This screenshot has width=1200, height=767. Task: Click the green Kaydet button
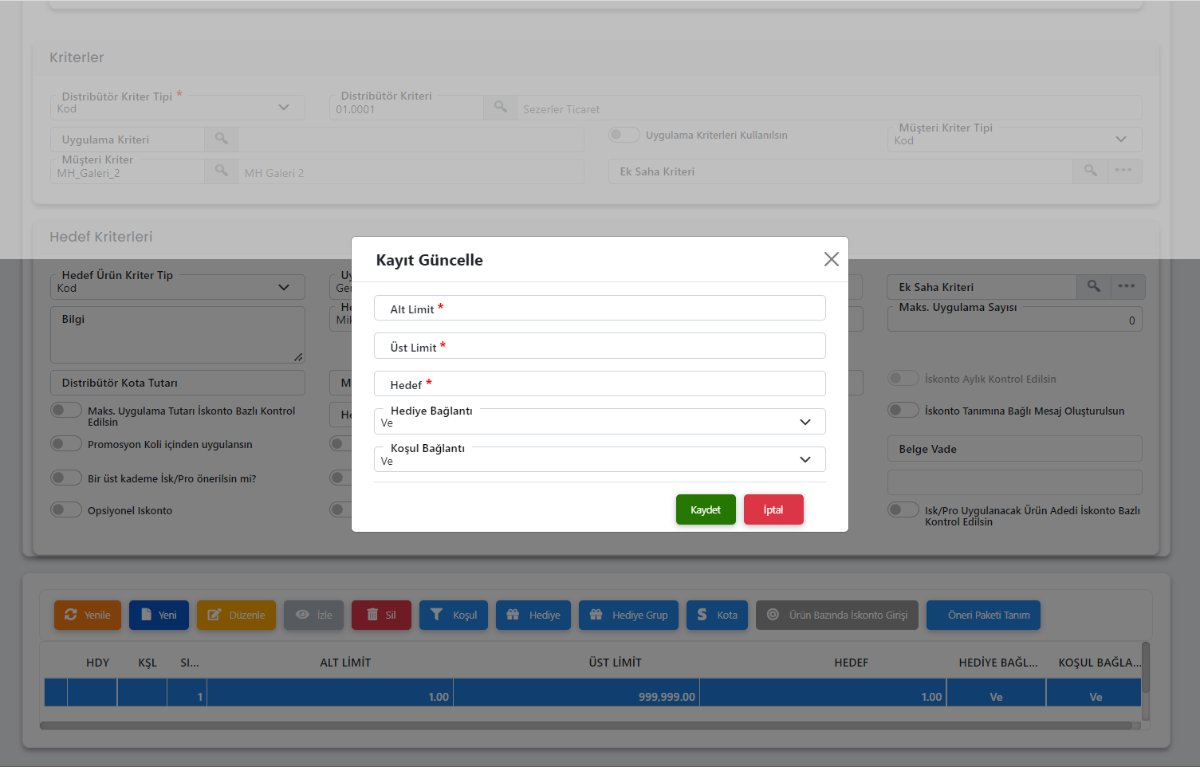(x=706, y=509)
